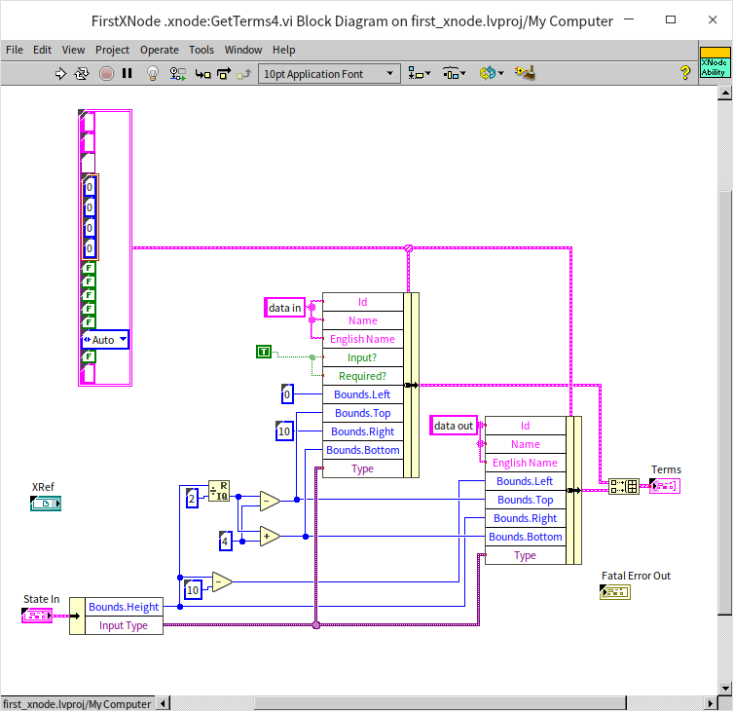Open Context Help question mark
Screen dimensions: 733x711
click(x=684, y=72)
